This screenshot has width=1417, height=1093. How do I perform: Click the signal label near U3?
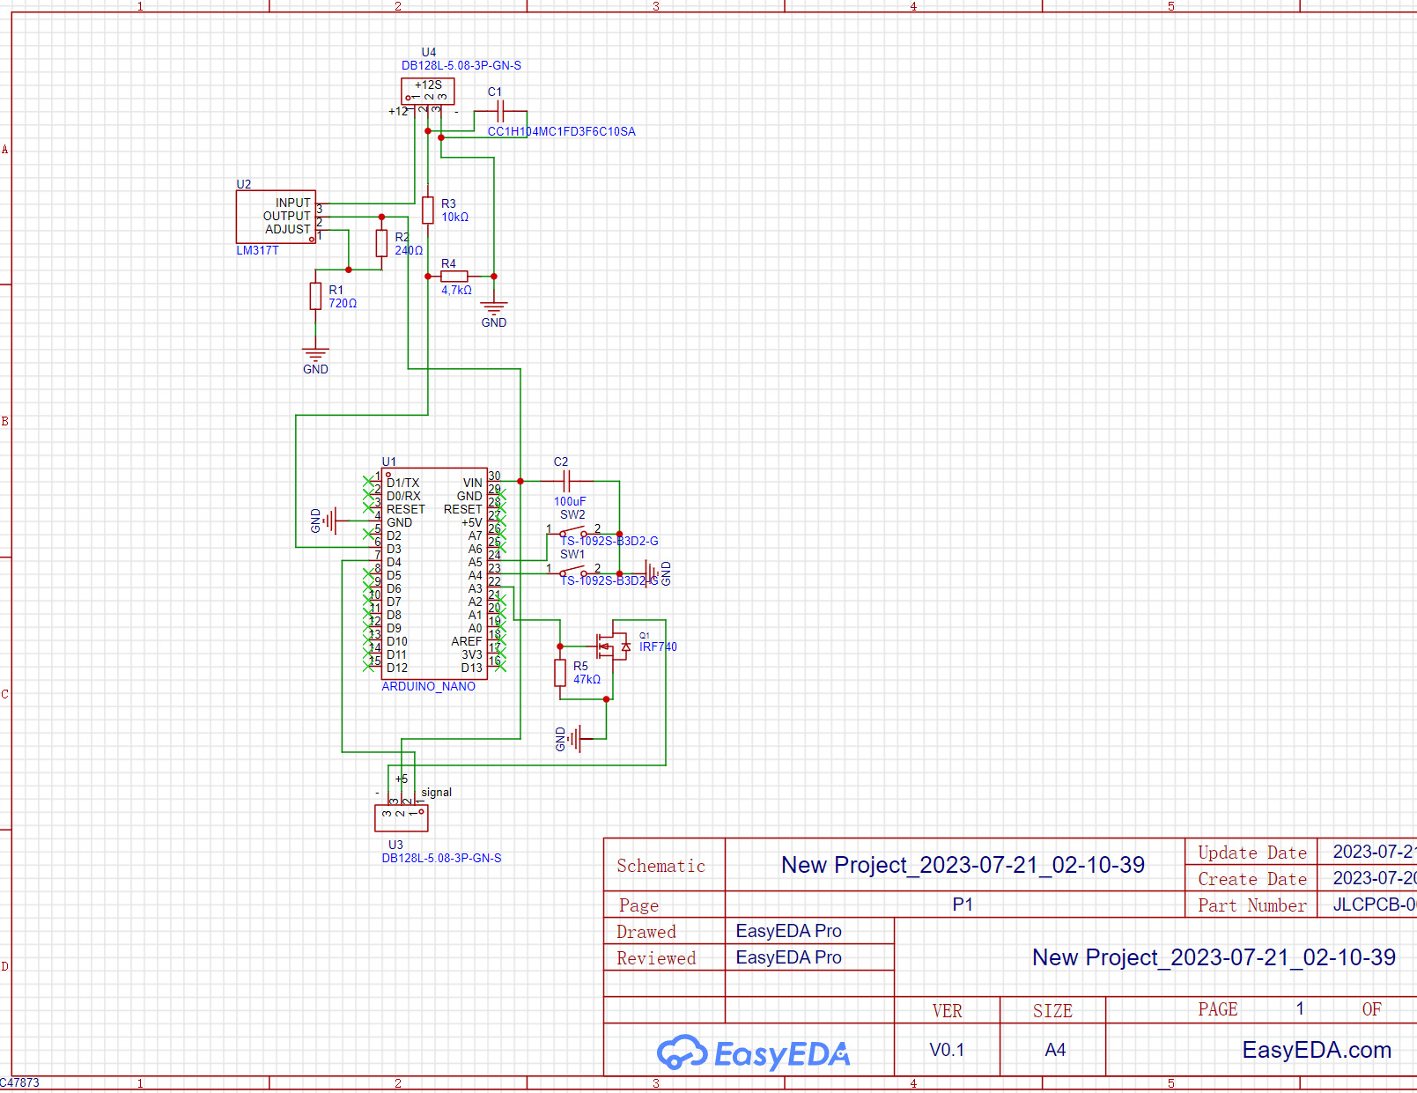[436, 792]
